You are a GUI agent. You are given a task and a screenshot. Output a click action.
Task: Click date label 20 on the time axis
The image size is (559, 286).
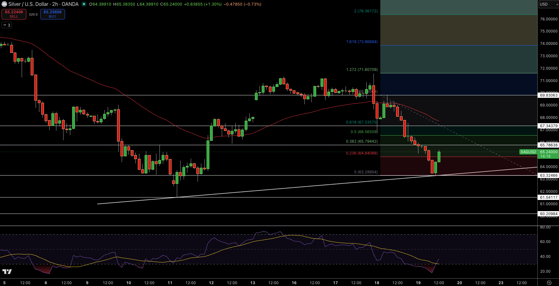point(460,283)
